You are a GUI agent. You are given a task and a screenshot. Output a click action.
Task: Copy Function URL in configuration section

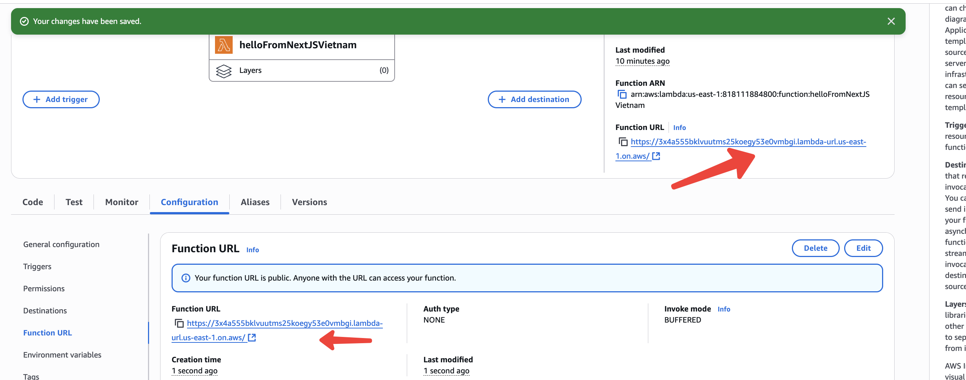click(179, 323)
